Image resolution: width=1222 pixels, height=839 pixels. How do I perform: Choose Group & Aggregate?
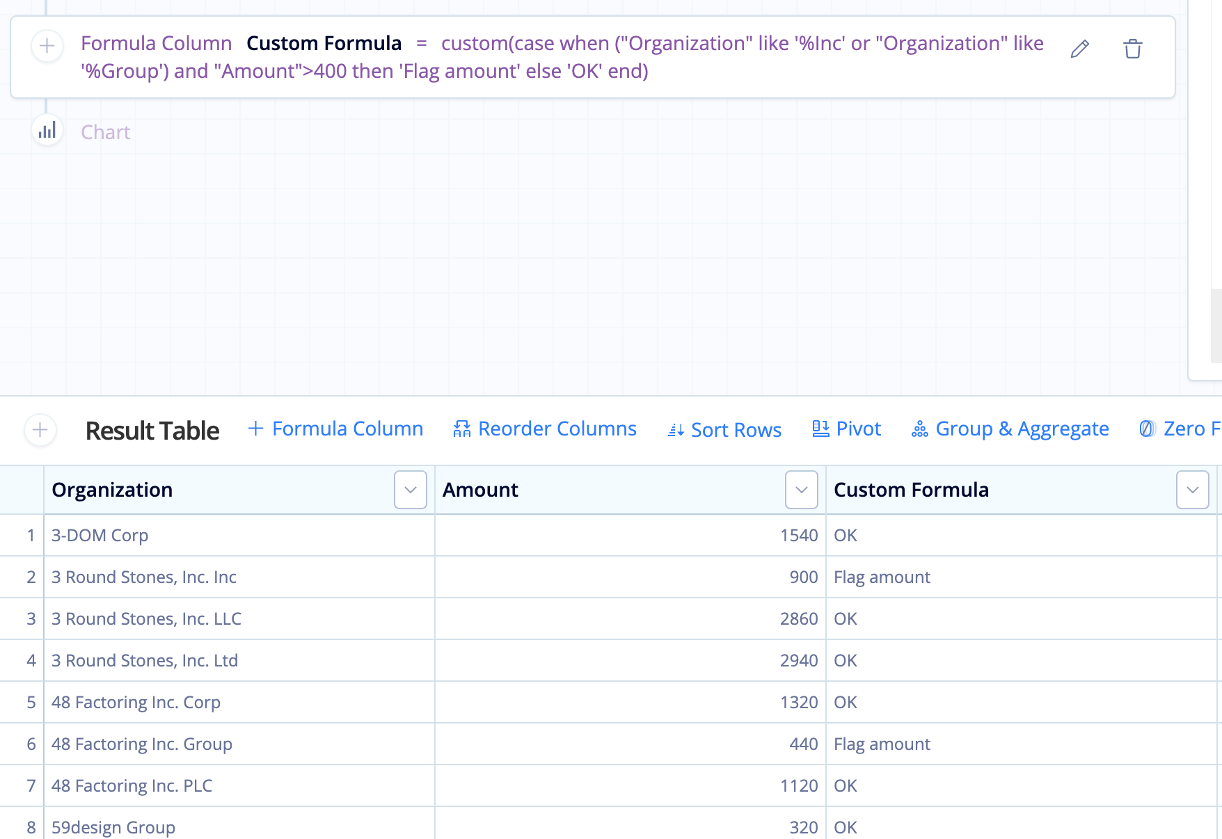click(1010, 429)
